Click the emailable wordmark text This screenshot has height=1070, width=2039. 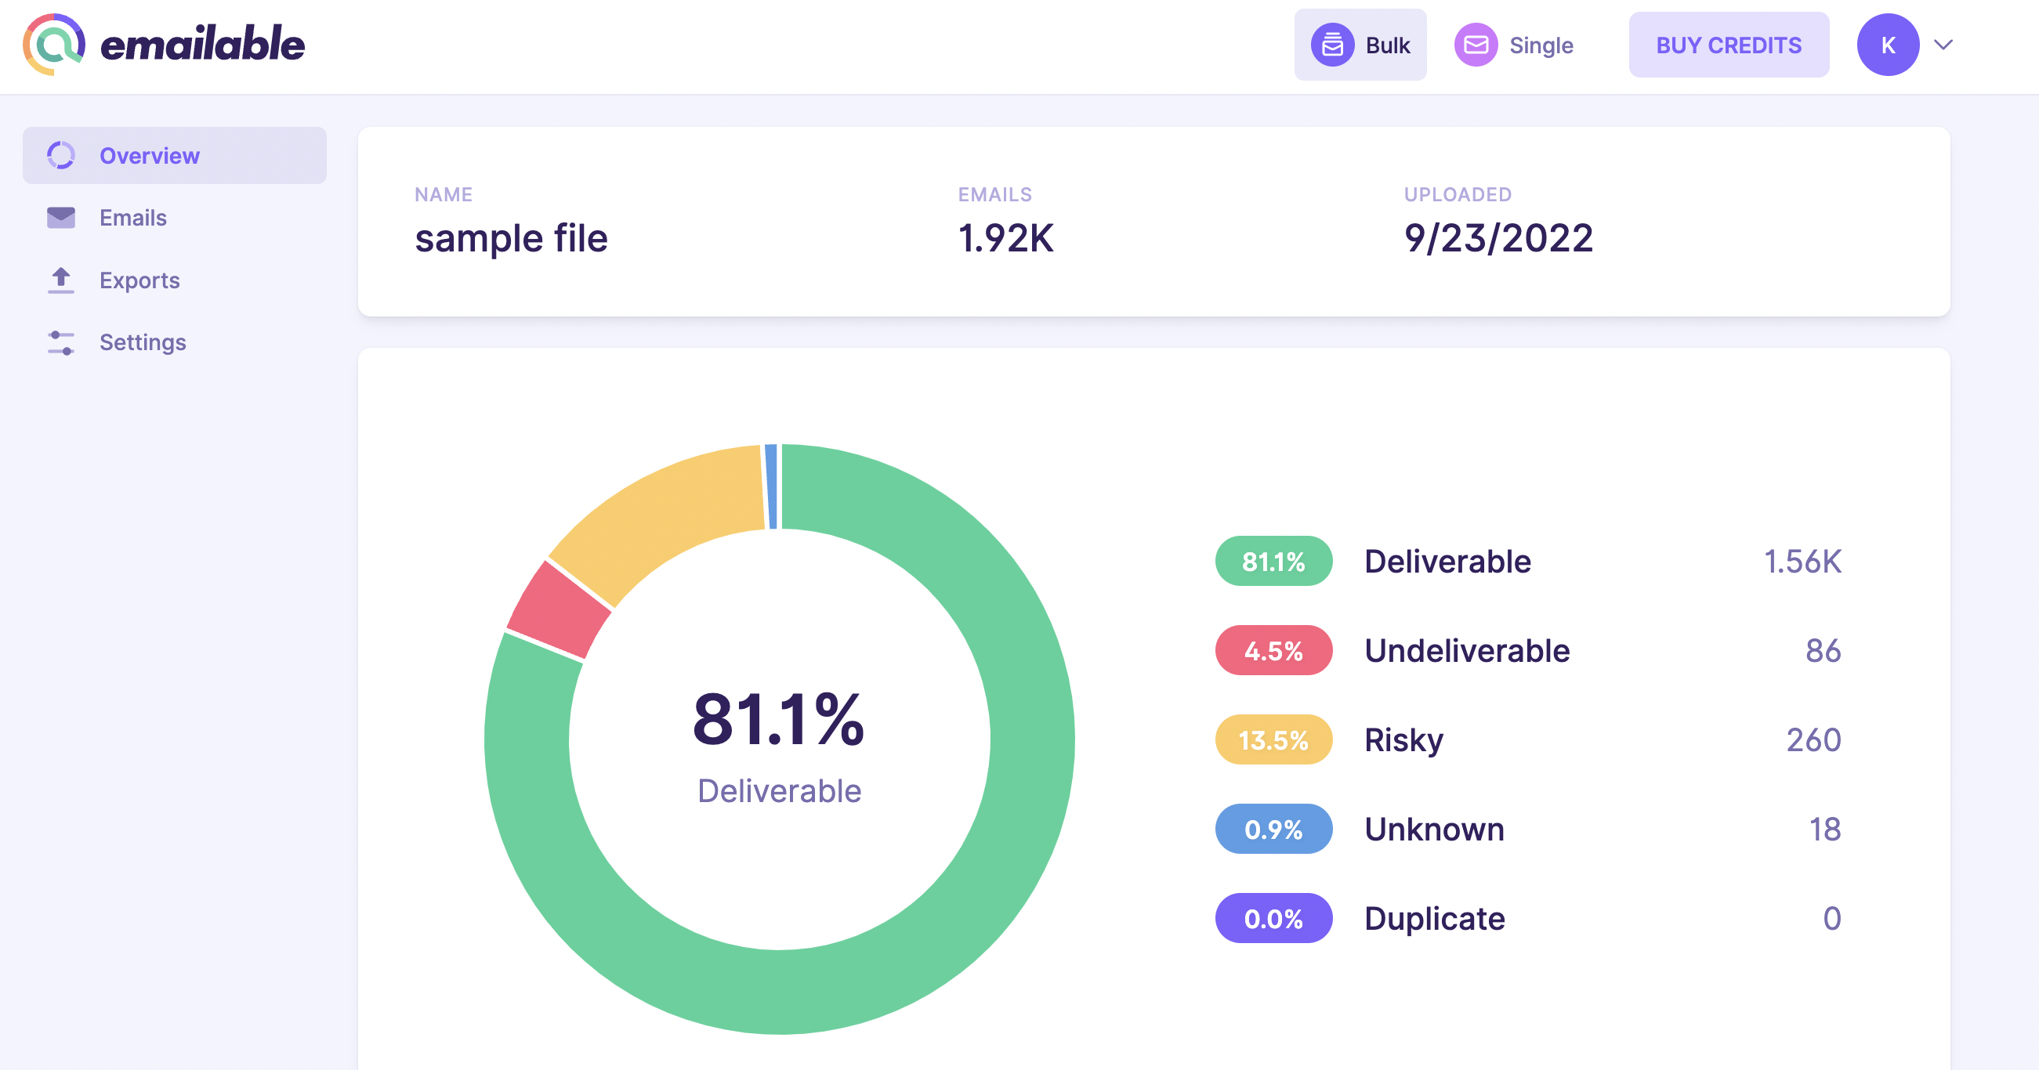[203, 45]
